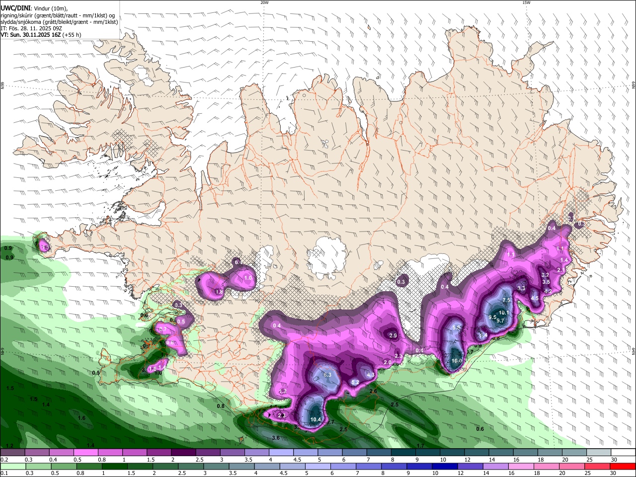Click the 5.2 value on the map
The width and height of the screenshot is (636, 477).
[x=355, y=382]
